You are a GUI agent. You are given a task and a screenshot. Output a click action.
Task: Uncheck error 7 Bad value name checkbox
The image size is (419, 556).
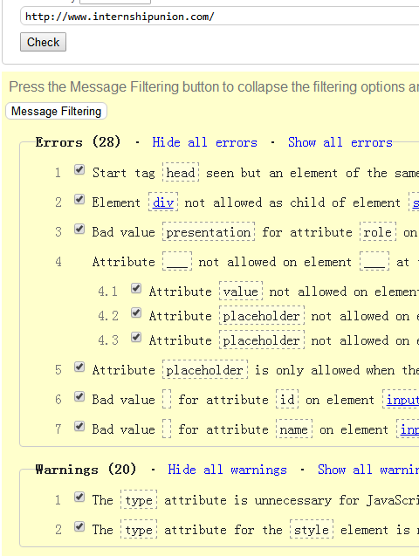(79, 427)
